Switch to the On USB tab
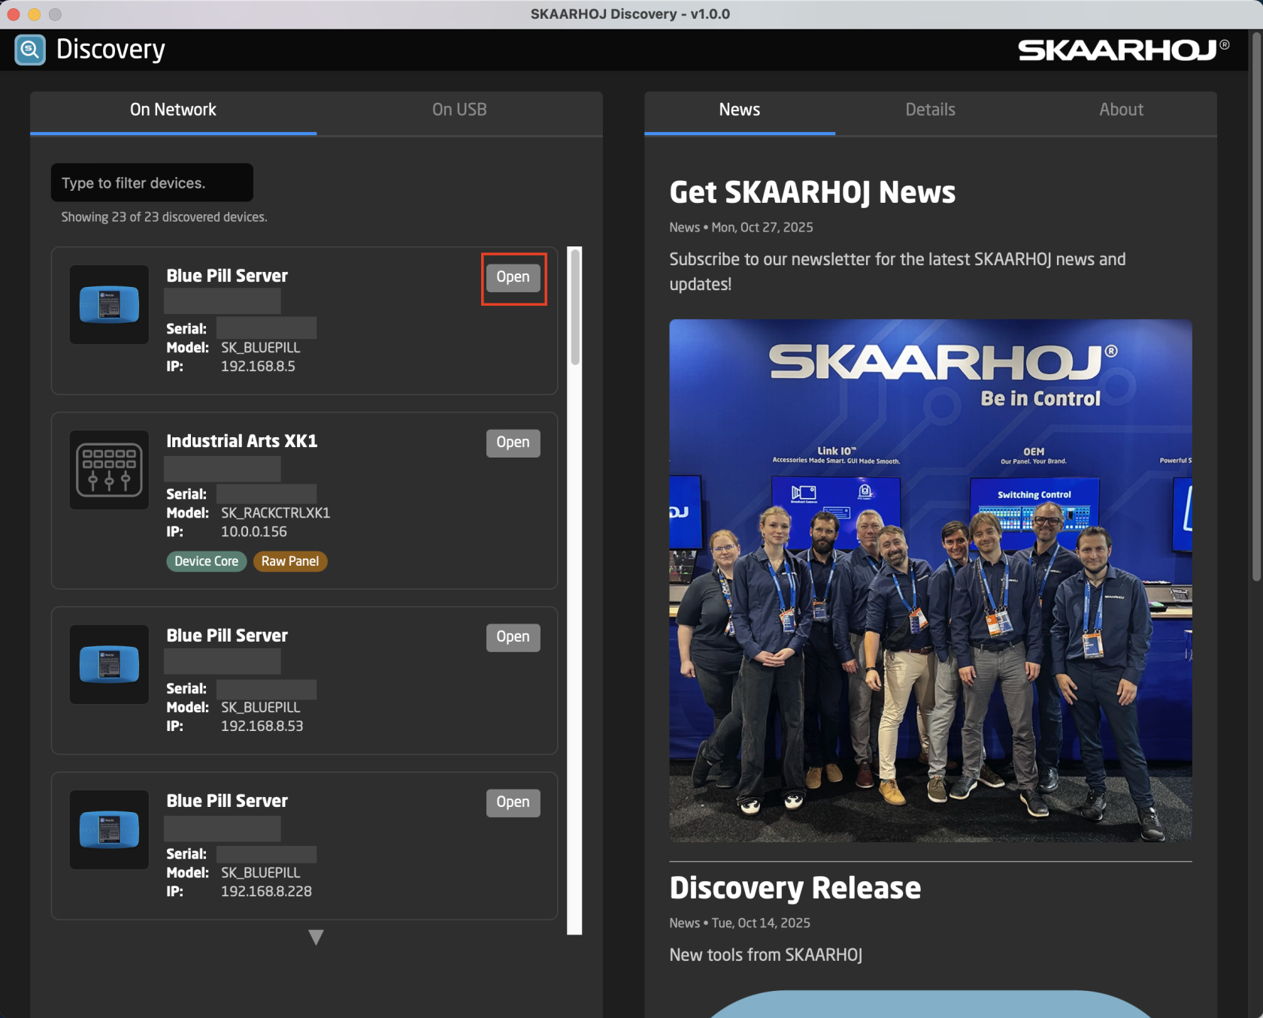 459,110
